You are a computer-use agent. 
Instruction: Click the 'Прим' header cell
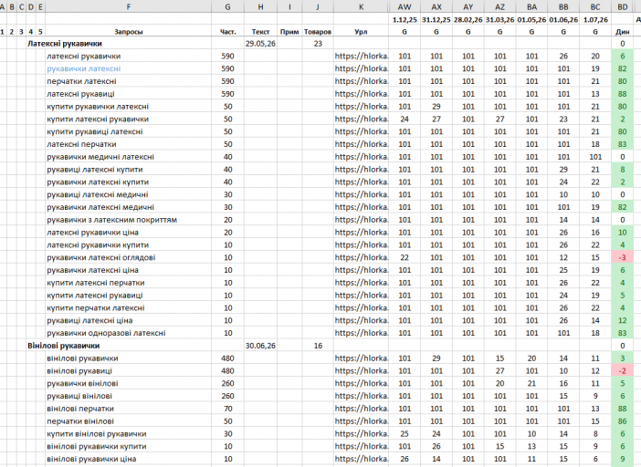point(289,31)
